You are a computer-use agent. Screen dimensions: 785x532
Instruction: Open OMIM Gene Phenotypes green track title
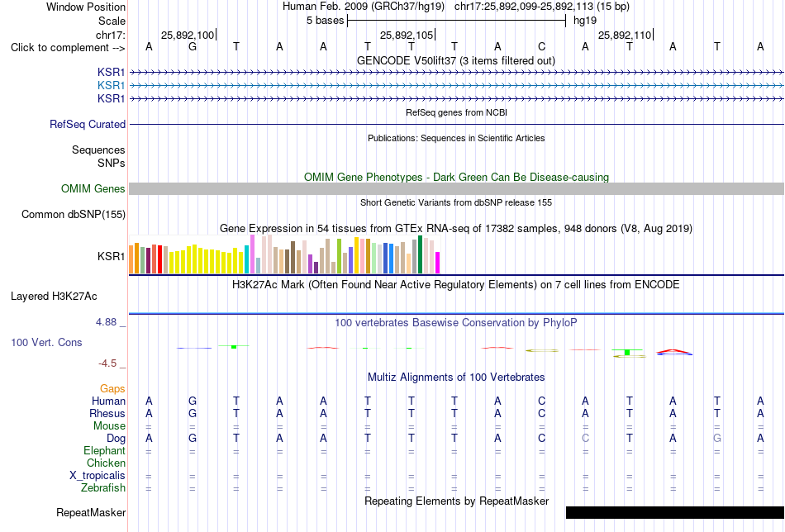(456, 177)
